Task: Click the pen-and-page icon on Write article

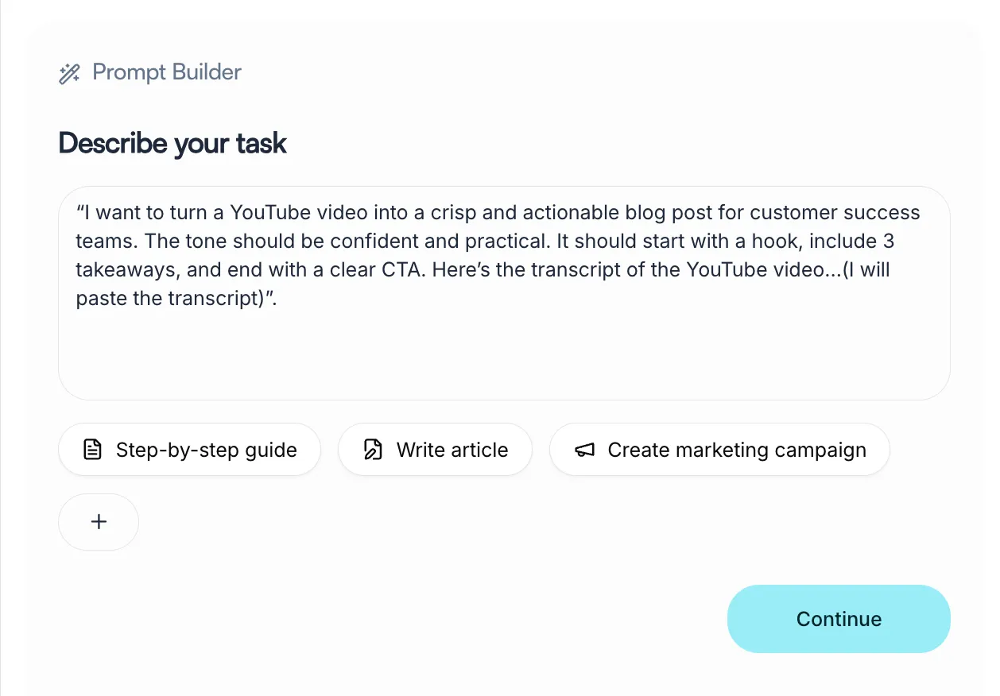Action: (x=373, y=450)
